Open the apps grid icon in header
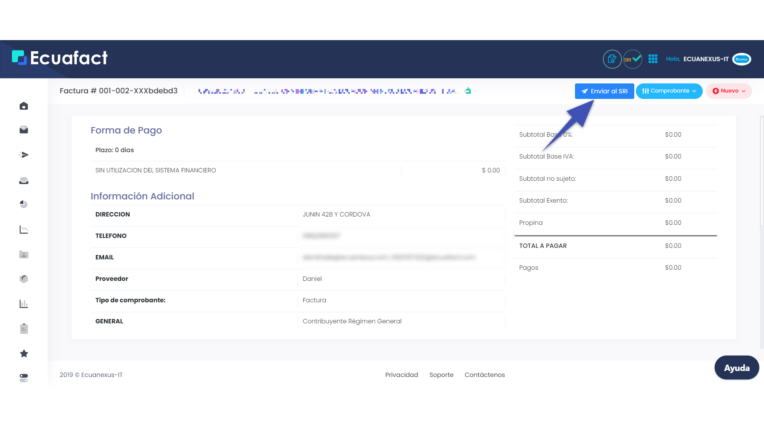The image size is (764, 429). [x=653, y=59]
